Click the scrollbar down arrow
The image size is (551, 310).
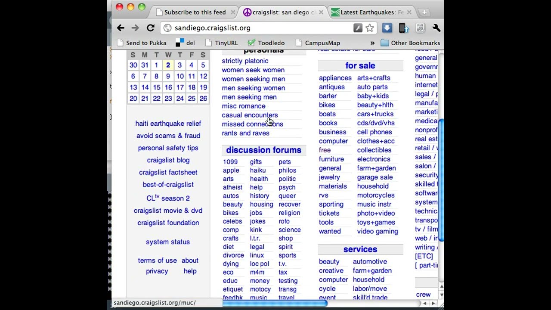[441, 295]
